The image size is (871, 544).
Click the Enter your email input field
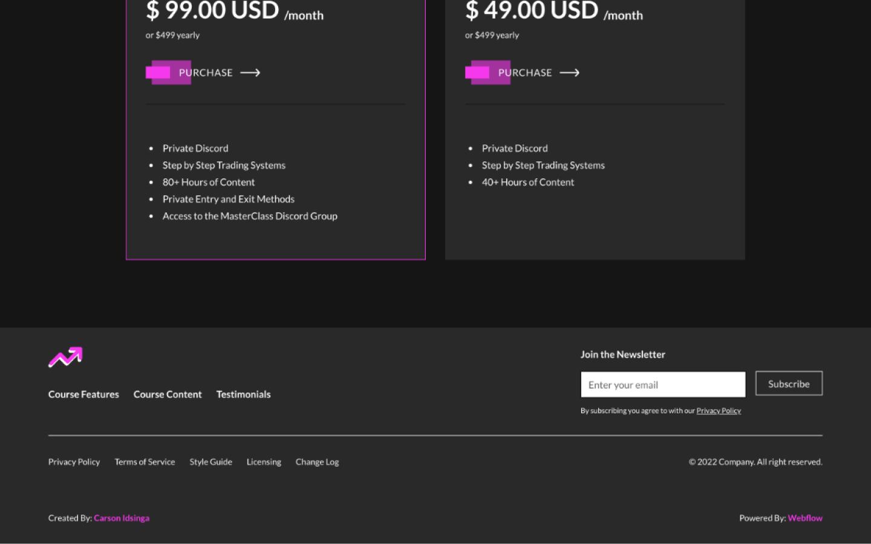(663, 384)
